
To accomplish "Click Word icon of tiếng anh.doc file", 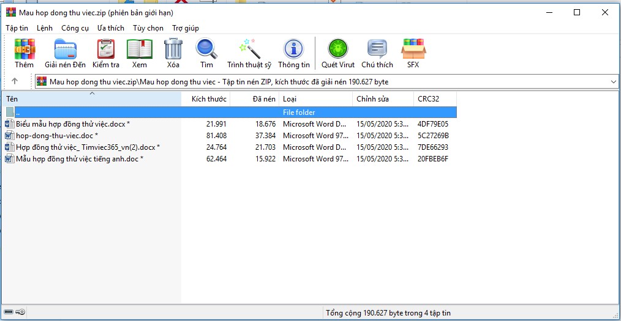I will pyautogui.click(x=10, y=159).
